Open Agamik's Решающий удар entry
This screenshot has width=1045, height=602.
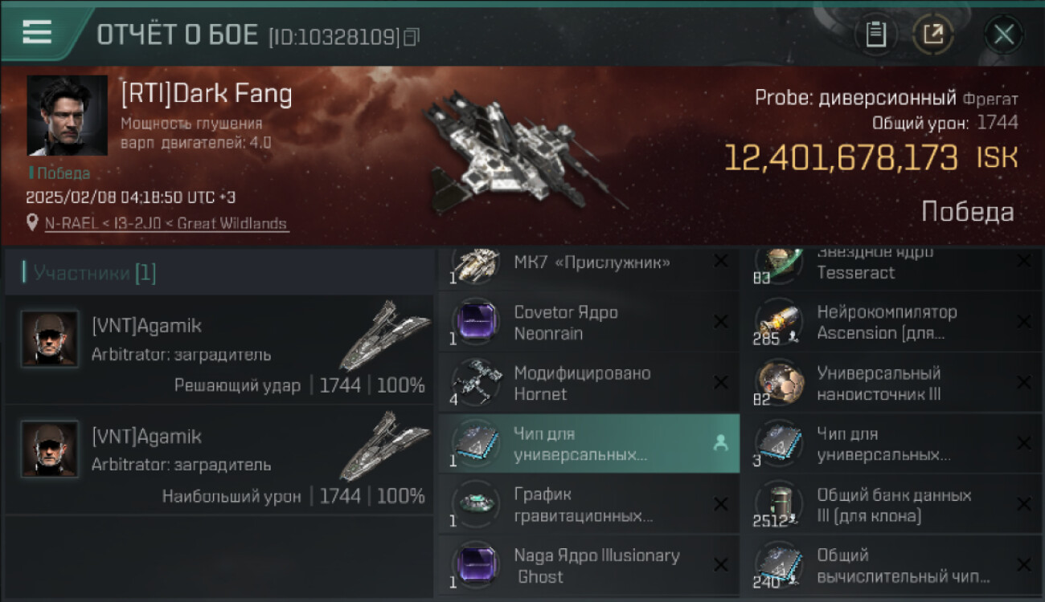tap(219, 350)
